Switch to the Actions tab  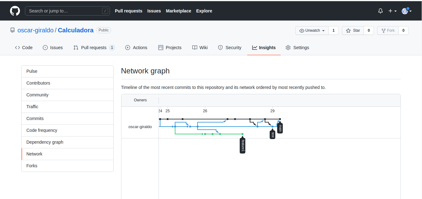click(x=136, y=48)
